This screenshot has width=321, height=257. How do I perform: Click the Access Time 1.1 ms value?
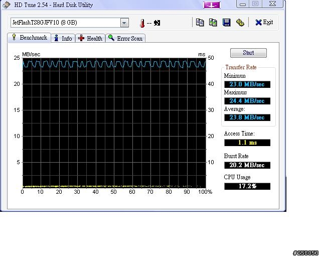(x=247, y=143)
